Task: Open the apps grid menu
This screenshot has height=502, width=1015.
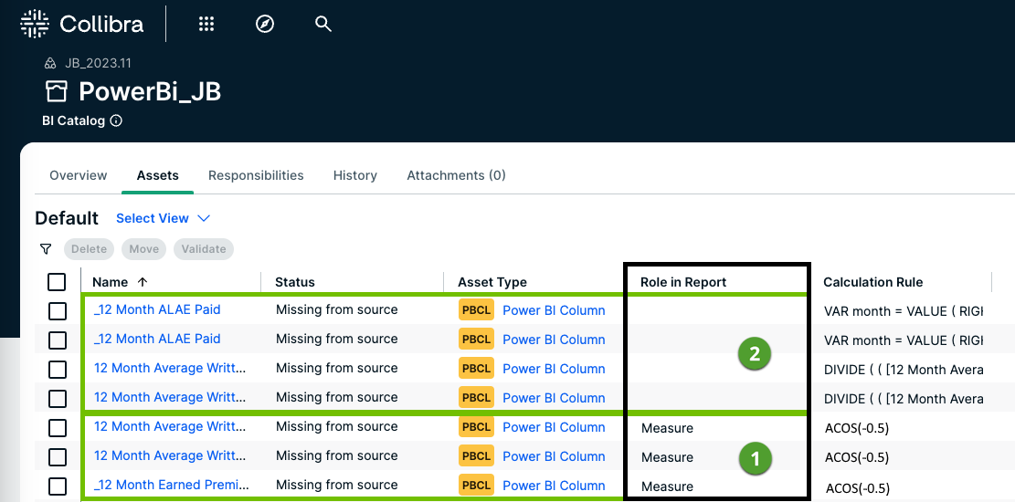Action: (206, 25)
